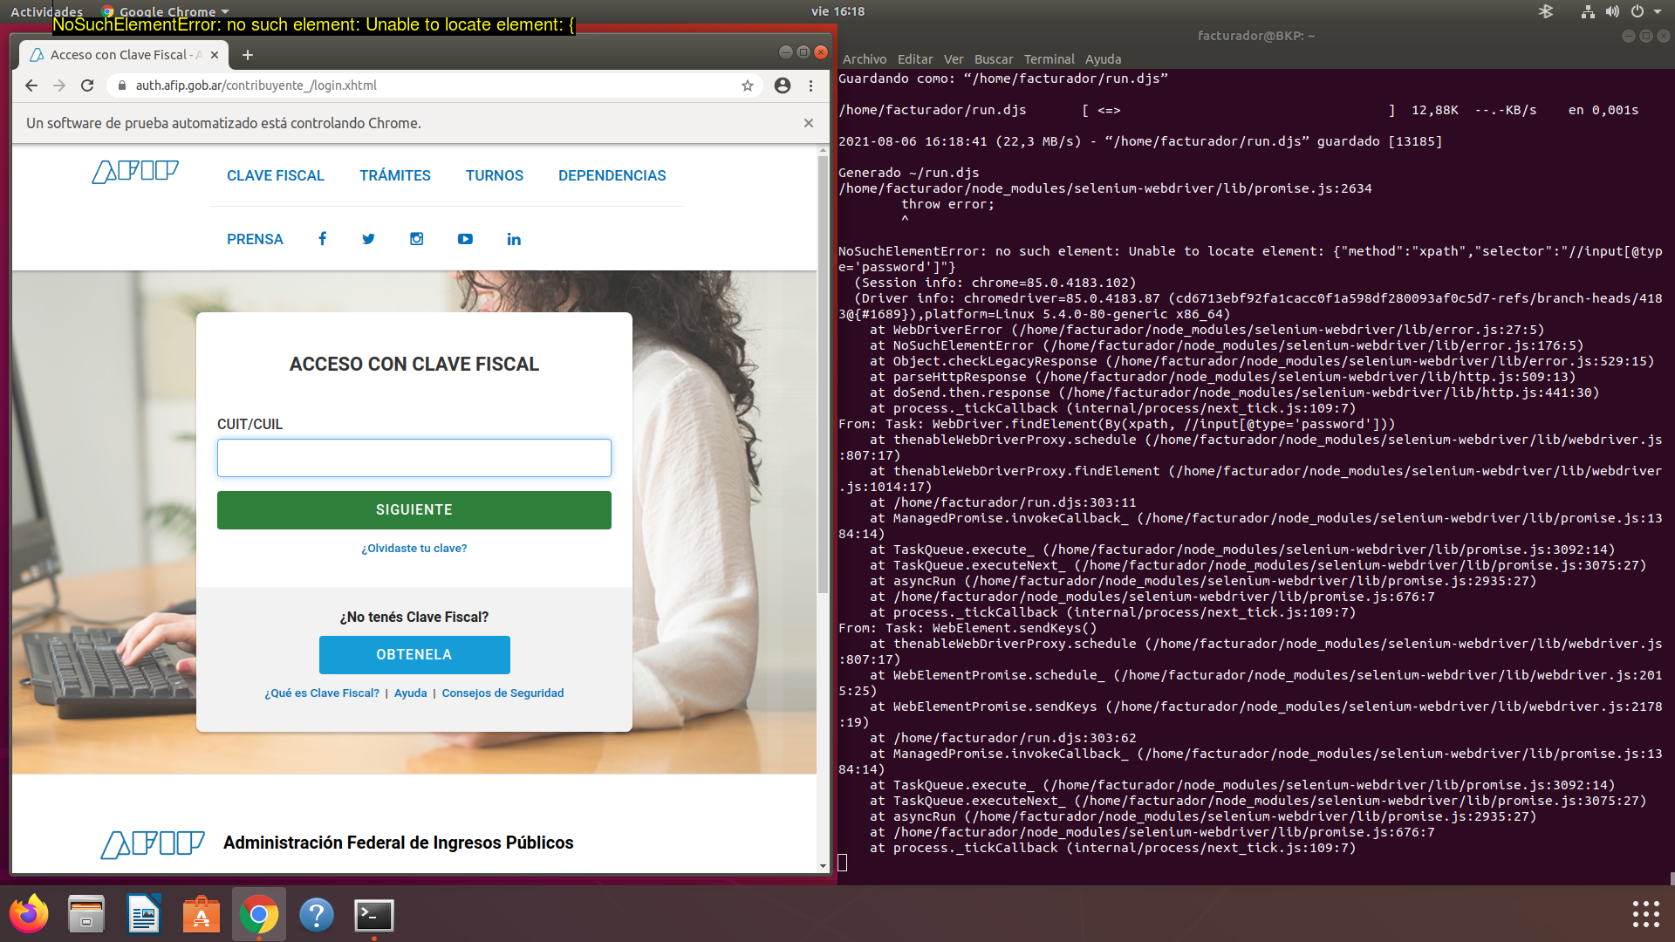The height and width of the screenshot is (942, 1675).
Task: Switch to Chrome in the dock
Action: pyautogui.click(x=259, y=915)
